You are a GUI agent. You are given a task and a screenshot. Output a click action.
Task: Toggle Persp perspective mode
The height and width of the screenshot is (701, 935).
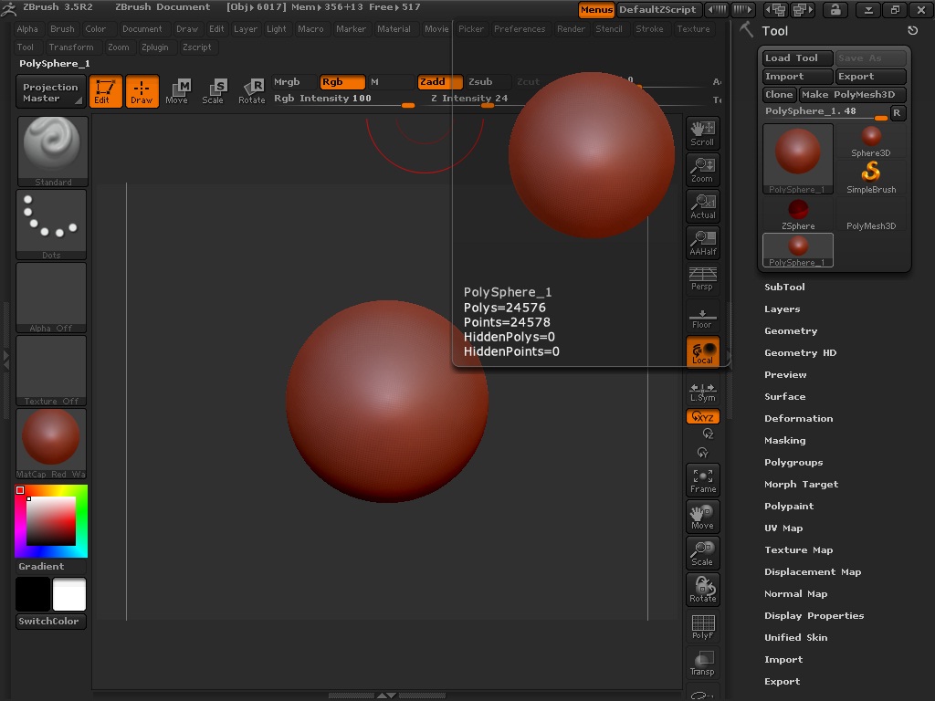702,278
